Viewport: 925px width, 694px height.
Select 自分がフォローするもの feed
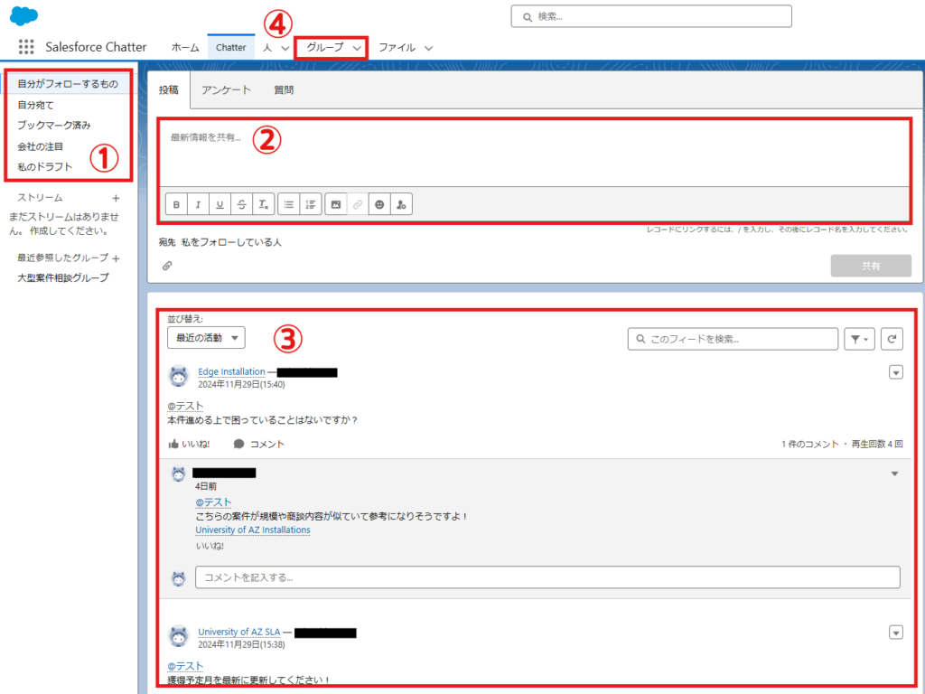point(68,84)
